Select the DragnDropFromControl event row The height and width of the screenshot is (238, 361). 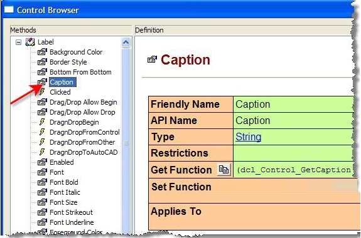point(85,132)
